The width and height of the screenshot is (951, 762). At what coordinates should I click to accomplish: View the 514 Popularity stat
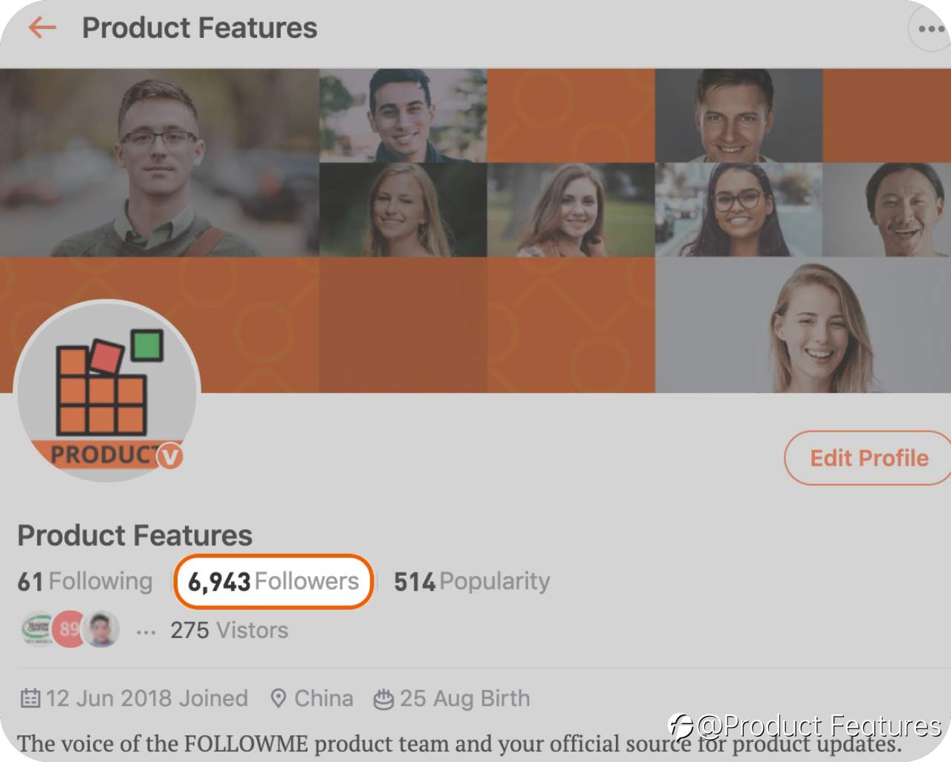[472, 581]
